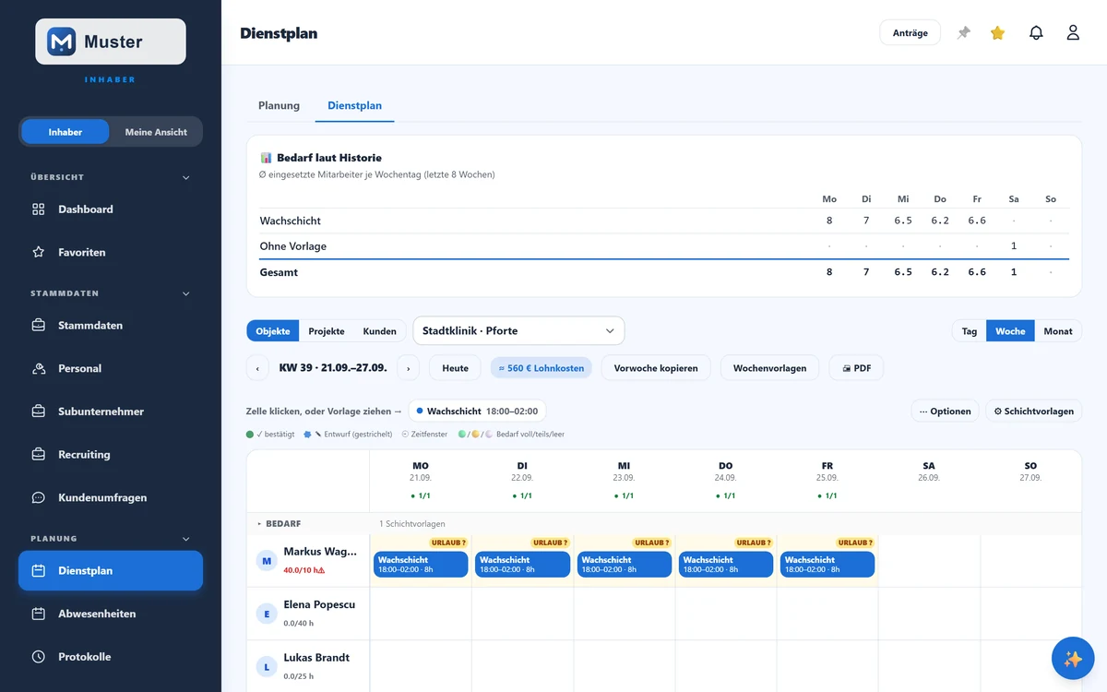Open the user profile icon
1107x692 pixels.
click(x=1073, y=33)
